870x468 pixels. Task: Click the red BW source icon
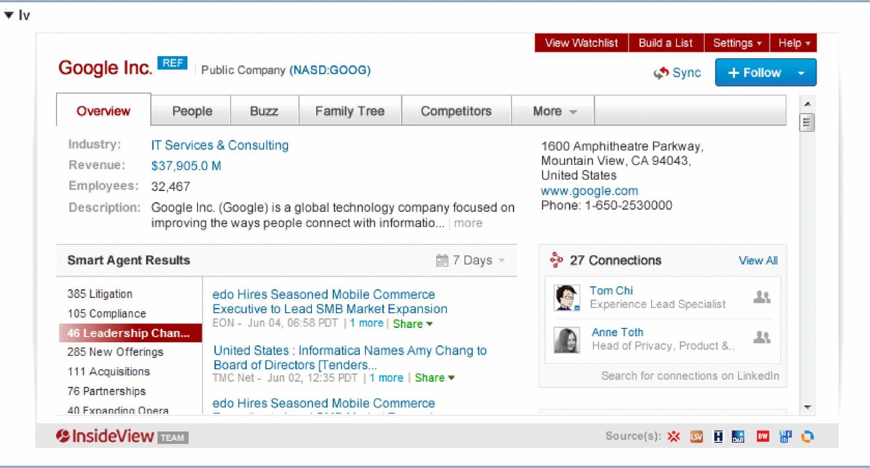tap(763, 437)
